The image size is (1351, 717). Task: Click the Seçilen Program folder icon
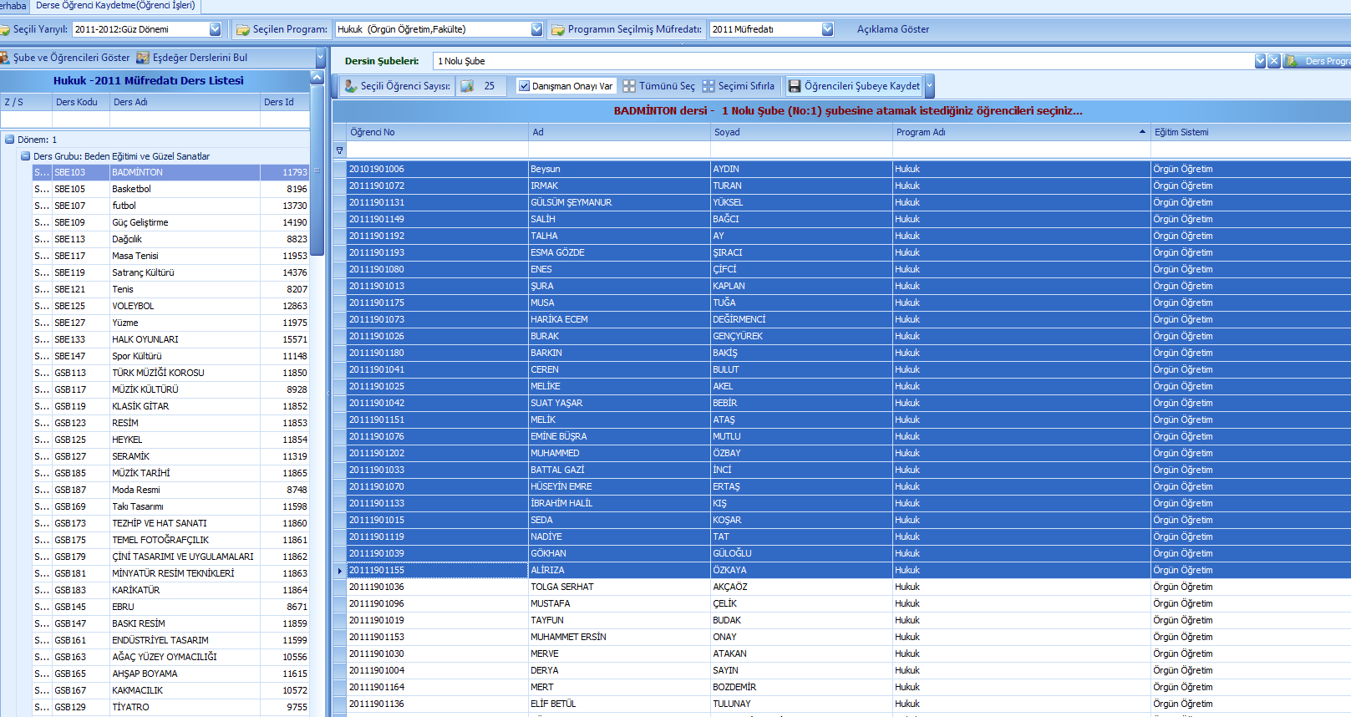(243, 29)
